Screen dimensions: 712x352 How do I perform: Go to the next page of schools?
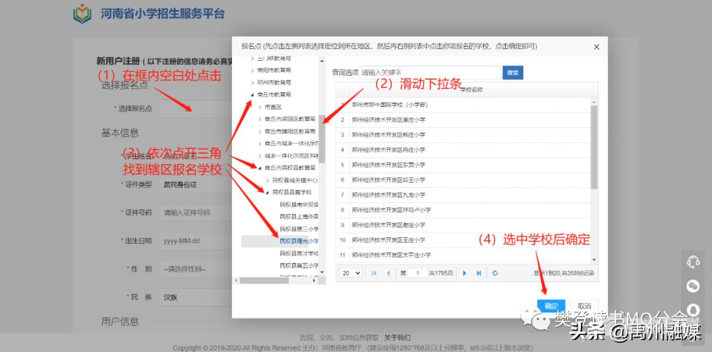tap(464, 273)
